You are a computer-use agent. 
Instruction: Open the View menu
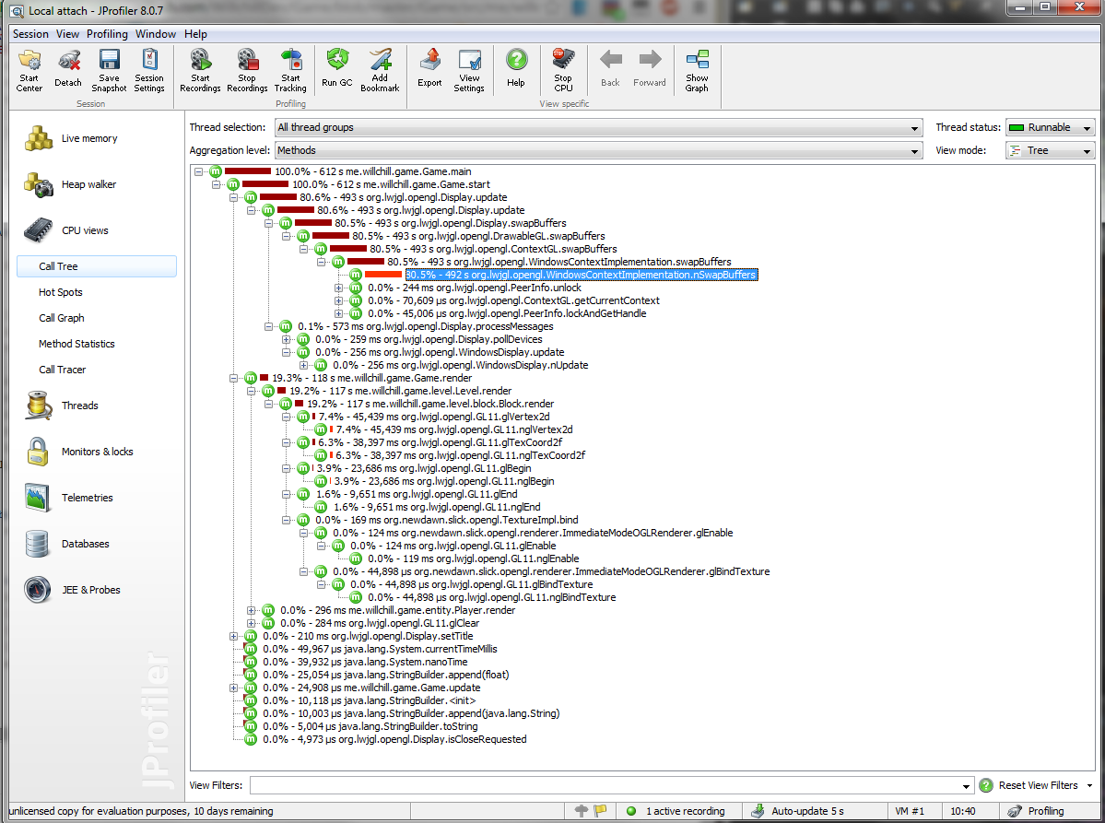67,34
